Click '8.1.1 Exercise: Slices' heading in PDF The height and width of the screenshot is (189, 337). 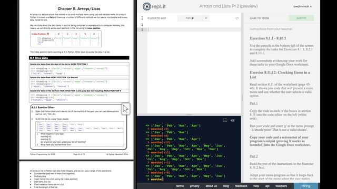click(x=43, y=107)
